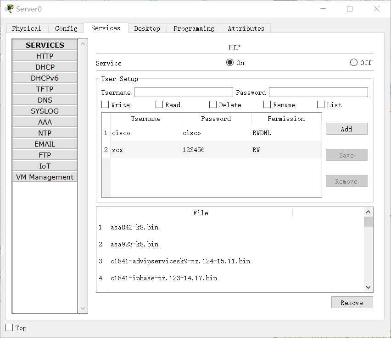Click file list scroll-up arrow
The height and width of the screenshot is (338, 391).
(368, 212)
